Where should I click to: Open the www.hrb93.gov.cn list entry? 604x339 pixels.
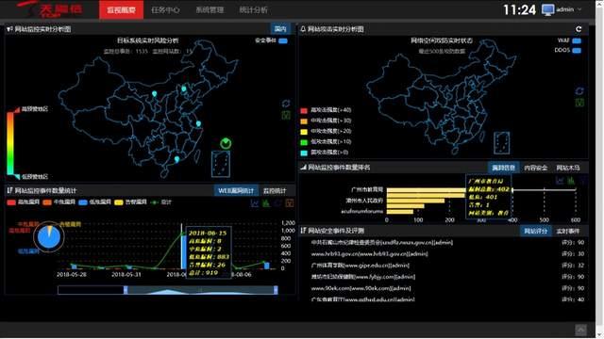coord(369,254)
